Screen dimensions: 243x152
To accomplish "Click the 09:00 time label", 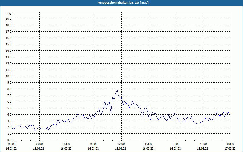I will (94, 144).
